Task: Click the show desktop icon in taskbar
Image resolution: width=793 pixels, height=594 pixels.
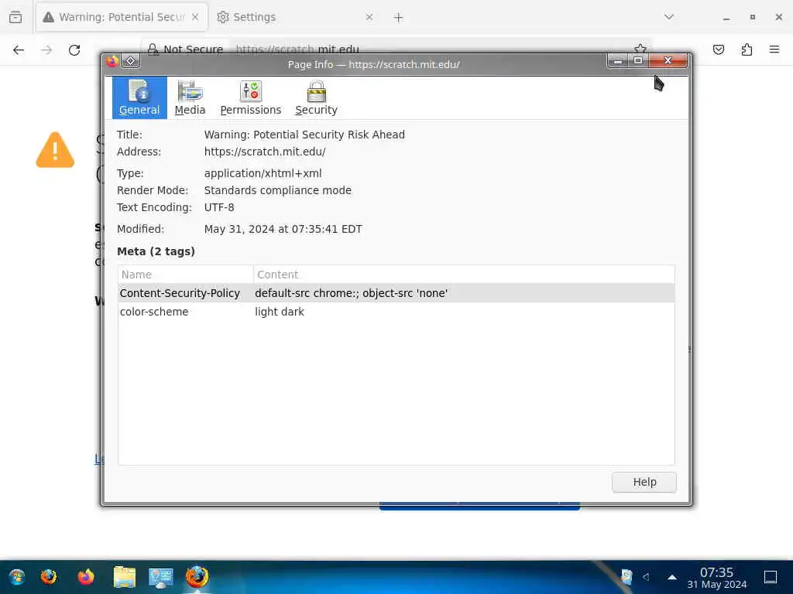Action: pos(771,577)
